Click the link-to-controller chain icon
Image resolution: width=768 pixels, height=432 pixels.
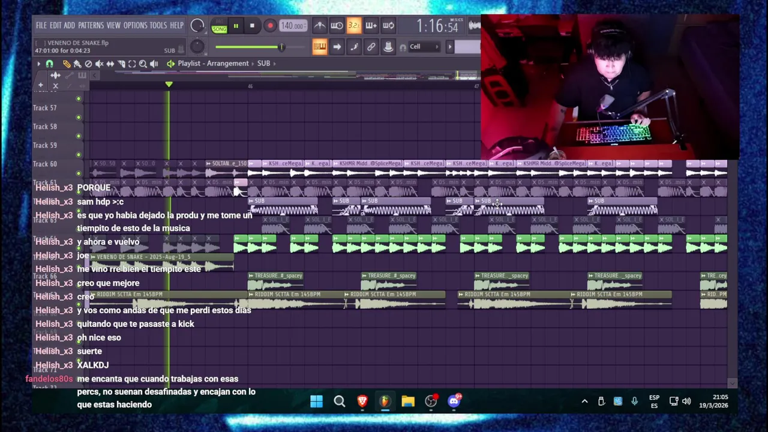[x=371, y=47]
